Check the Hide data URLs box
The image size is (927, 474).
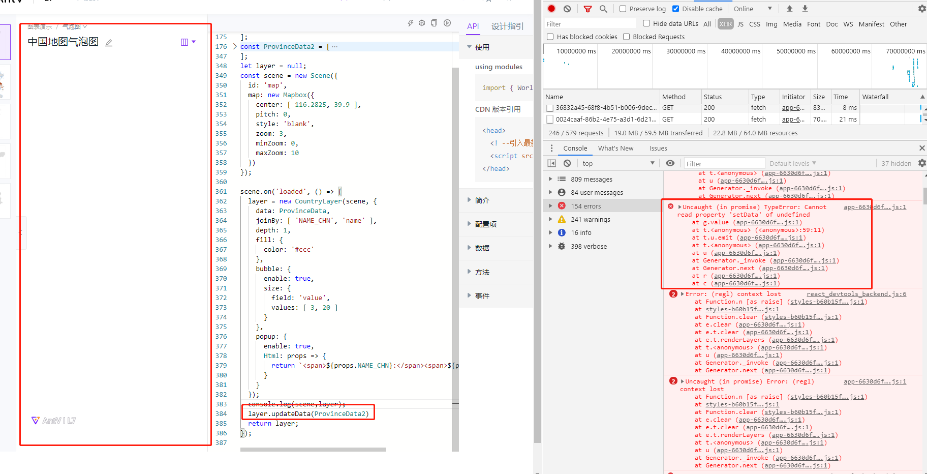coord(645,23)
